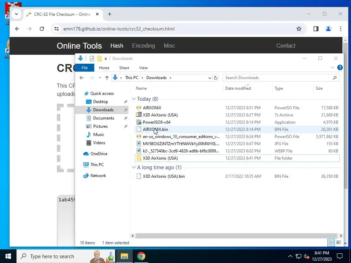Viewport: 351px width, 263px height.
Task: Open the Windows Start menu
Action: point(8,256)
